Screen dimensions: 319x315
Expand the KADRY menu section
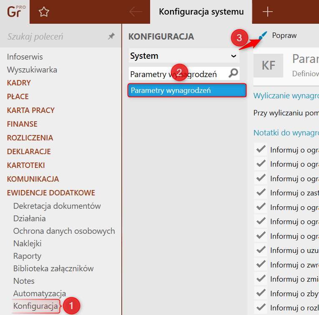click(19, 83)
